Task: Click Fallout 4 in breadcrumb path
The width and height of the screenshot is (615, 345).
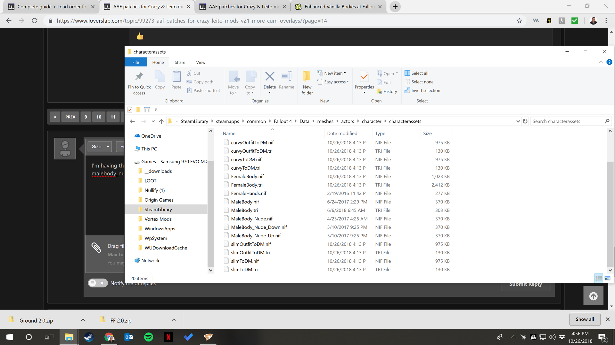Action: pos(283,121)
